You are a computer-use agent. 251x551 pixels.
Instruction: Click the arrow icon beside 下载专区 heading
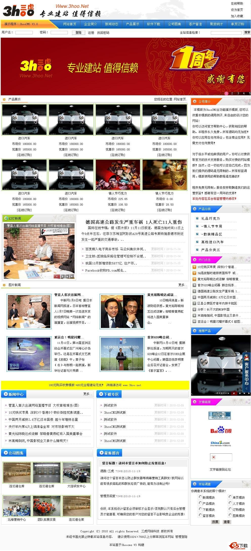pyautogui.click(x=101, y=394)
